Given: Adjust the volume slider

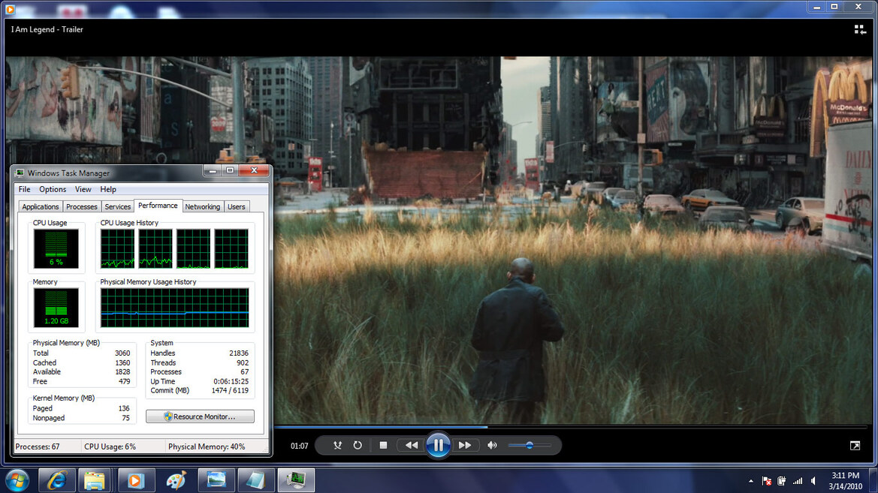Looking at the screenshot, I should click(530, 446).
